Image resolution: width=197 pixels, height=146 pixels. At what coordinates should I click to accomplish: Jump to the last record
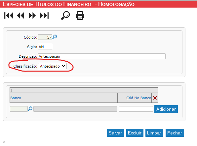pyautogui.click(x=44, y=15)
